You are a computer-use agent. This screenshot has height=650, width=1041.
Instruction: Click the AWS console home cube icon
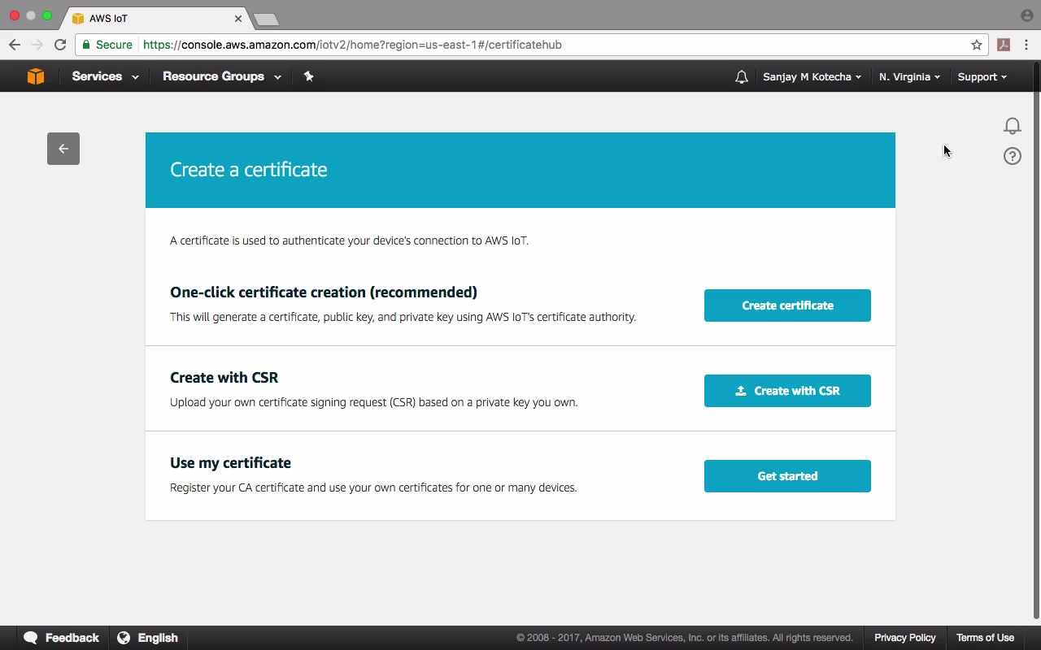point(36,76)
